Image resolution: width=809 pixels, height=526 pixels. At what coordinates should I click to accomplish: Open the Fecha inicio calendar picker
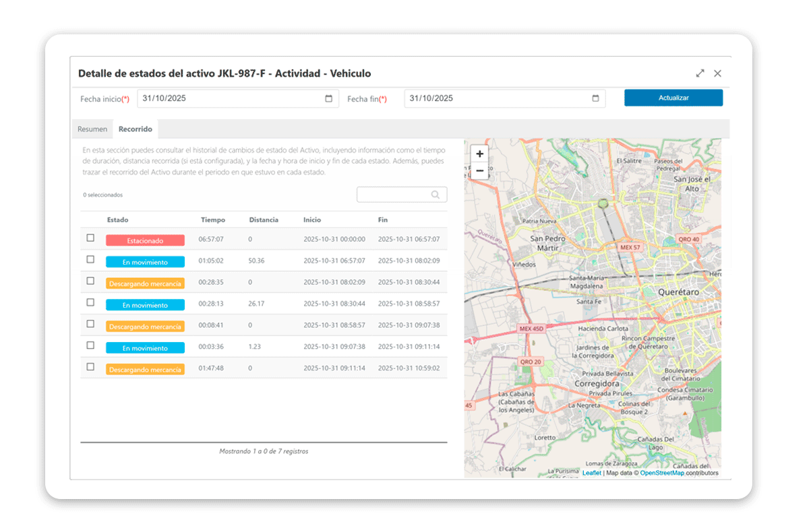click(328, 98)
